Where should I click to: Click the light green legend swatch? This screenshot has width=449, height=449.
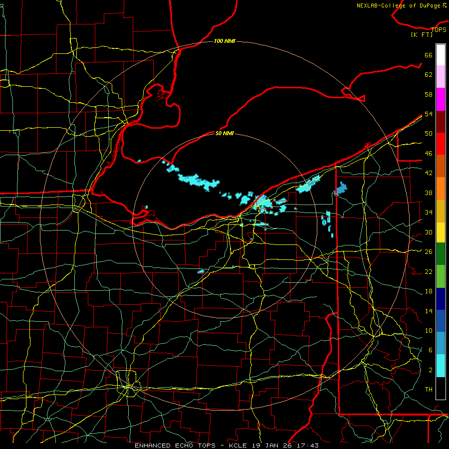click(x=441, y=276)
